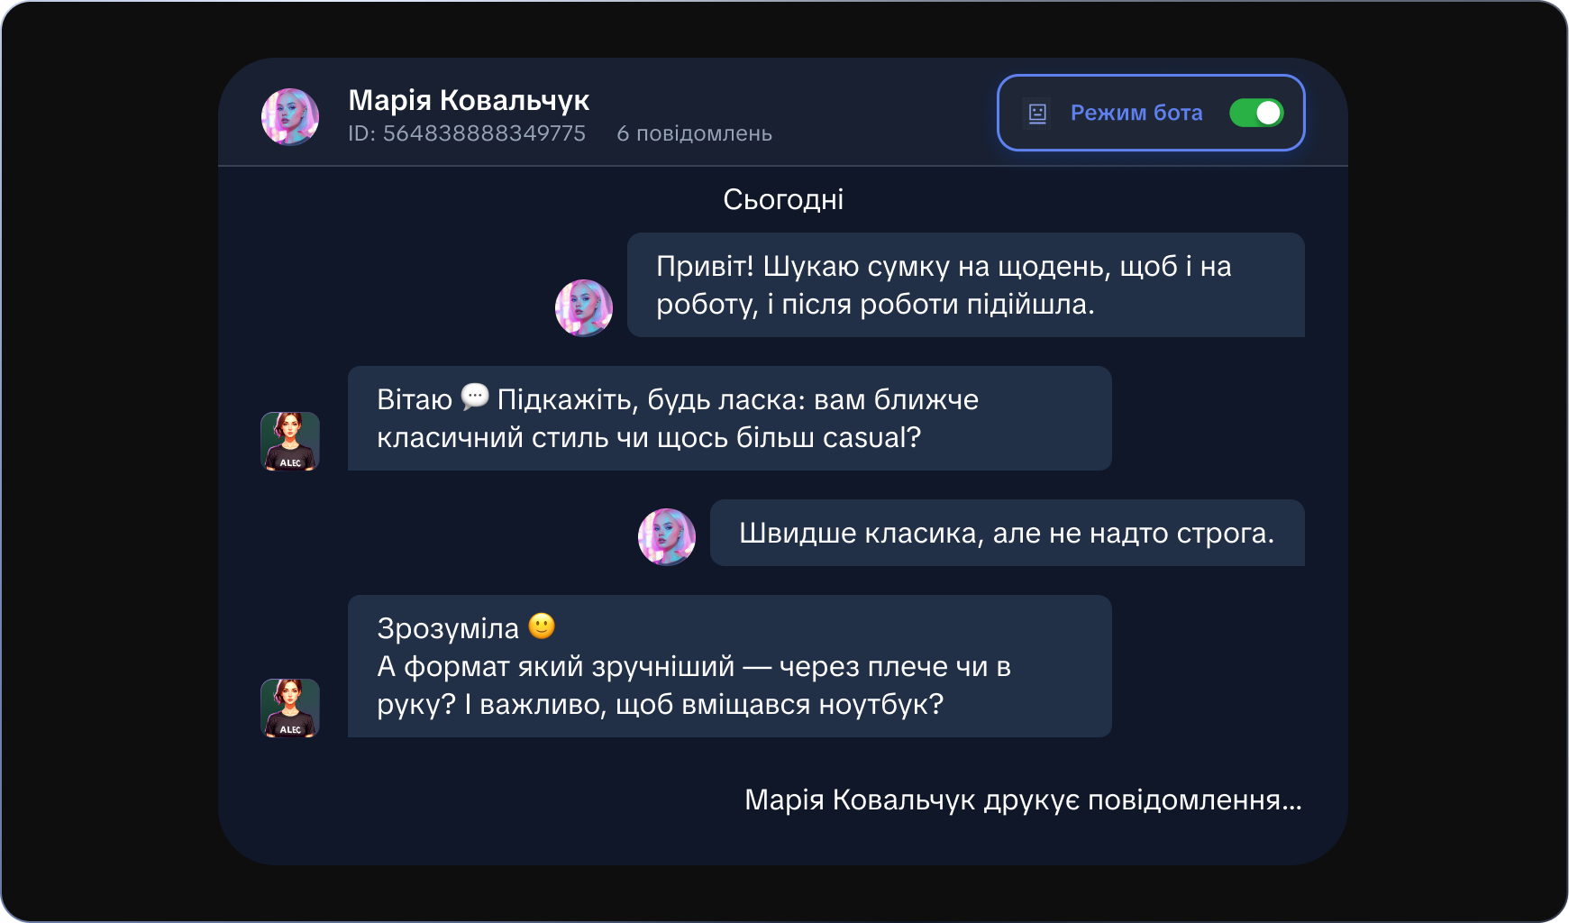The image size is (1569, 923).
Task: Select the Привіт! Шукаю сумку message bubble
Action: pyautogui.click(x=965, y=285)
